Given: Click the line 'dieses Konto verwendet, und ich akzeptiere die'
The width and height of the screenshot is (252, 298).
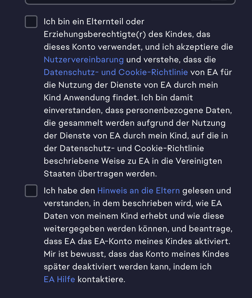Looking at the screenshot, I should (138, 47).
